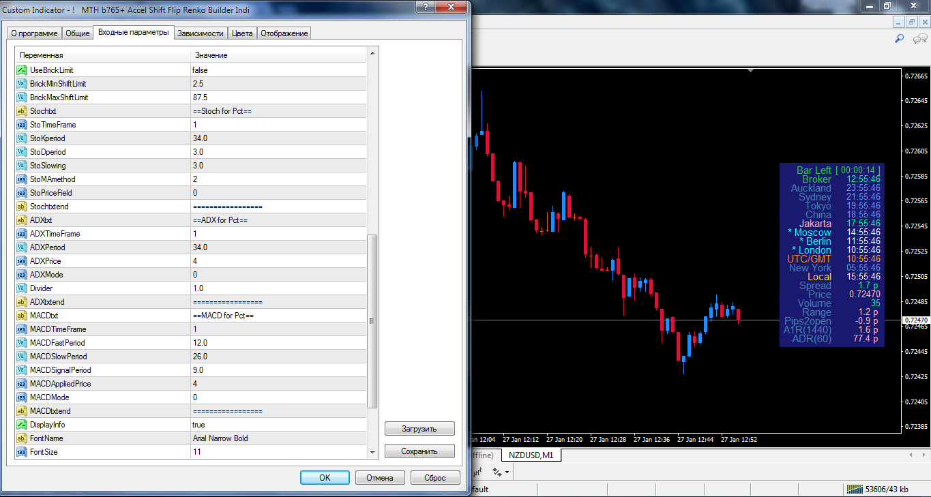Click the Переменная column header

click(x=103, y=55)
